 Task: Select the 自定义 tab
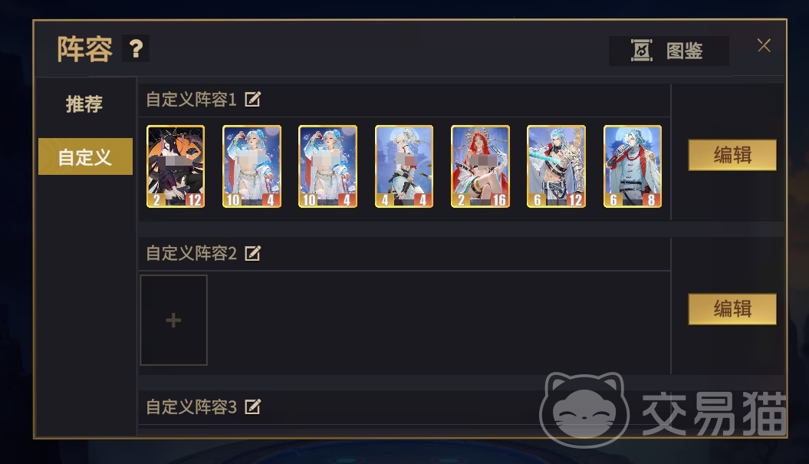(85, 156)
